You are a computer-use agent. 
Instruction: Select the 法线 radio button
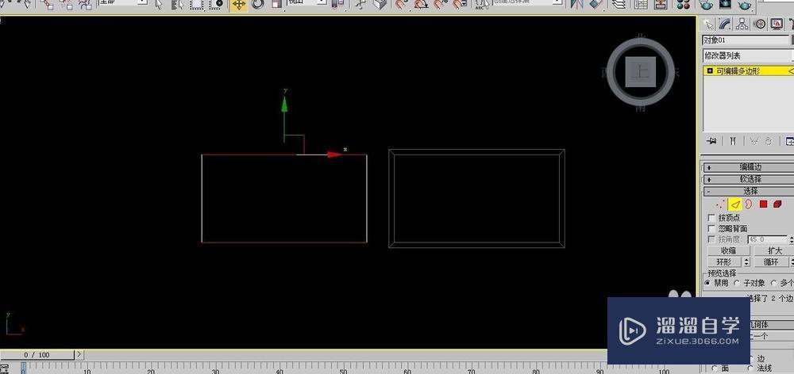click(x=750, y=369)
